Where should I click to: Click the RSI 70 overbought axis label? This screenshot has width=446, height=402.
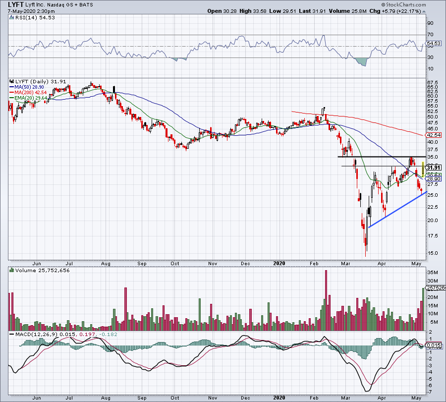[x=430, y=35]
